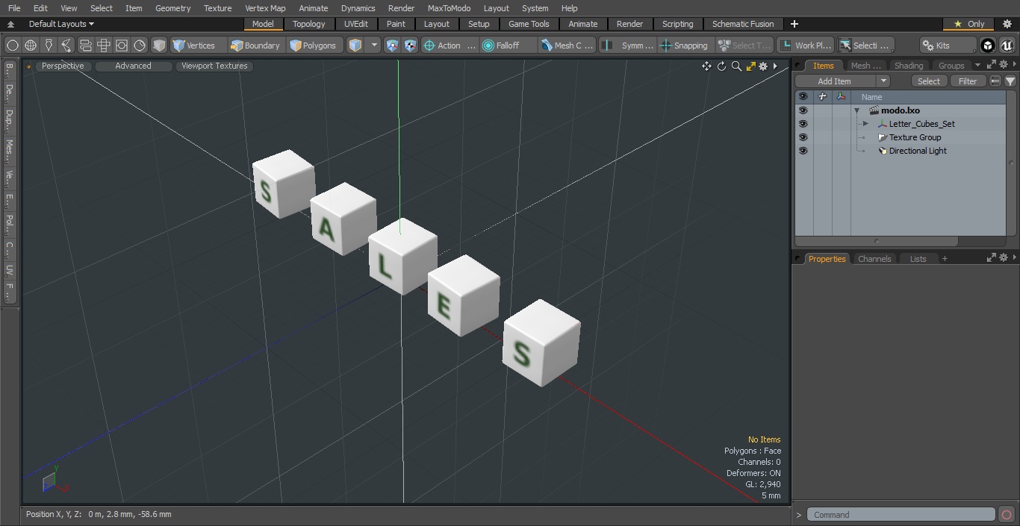The image size is (1020, 526).
Task: Rotate viewport with the orbit icon
Action: 721,66
